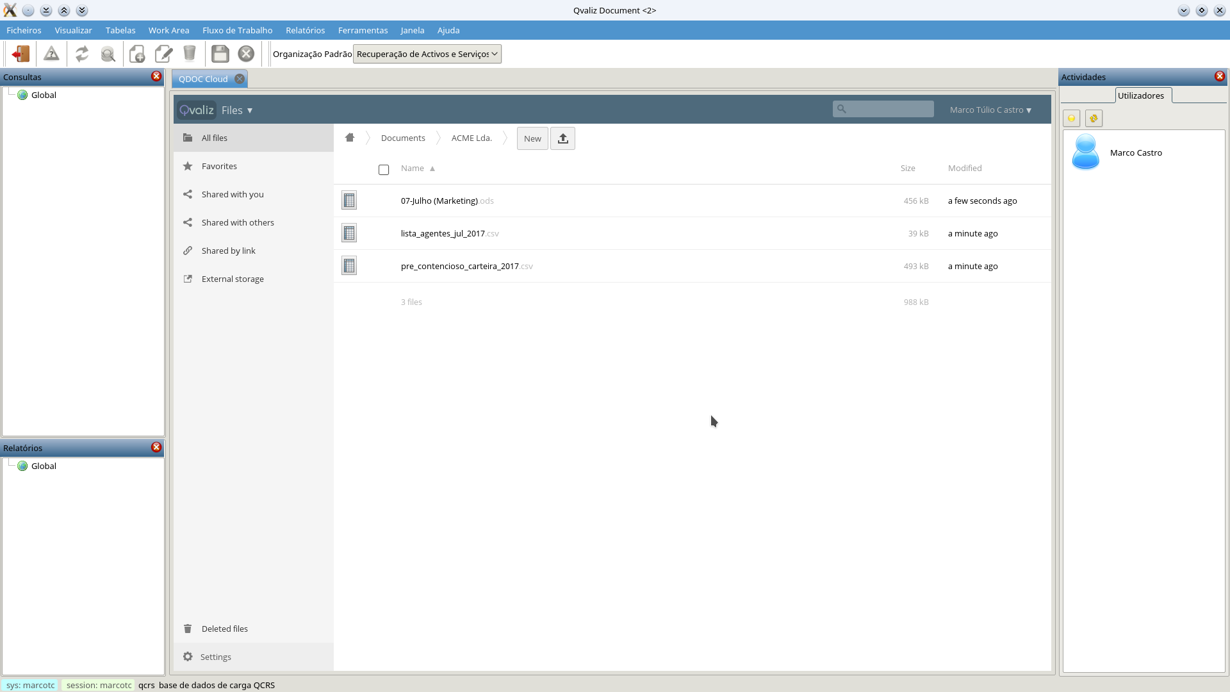
Task: Click the cloud files search field
Action: point(887,109)
